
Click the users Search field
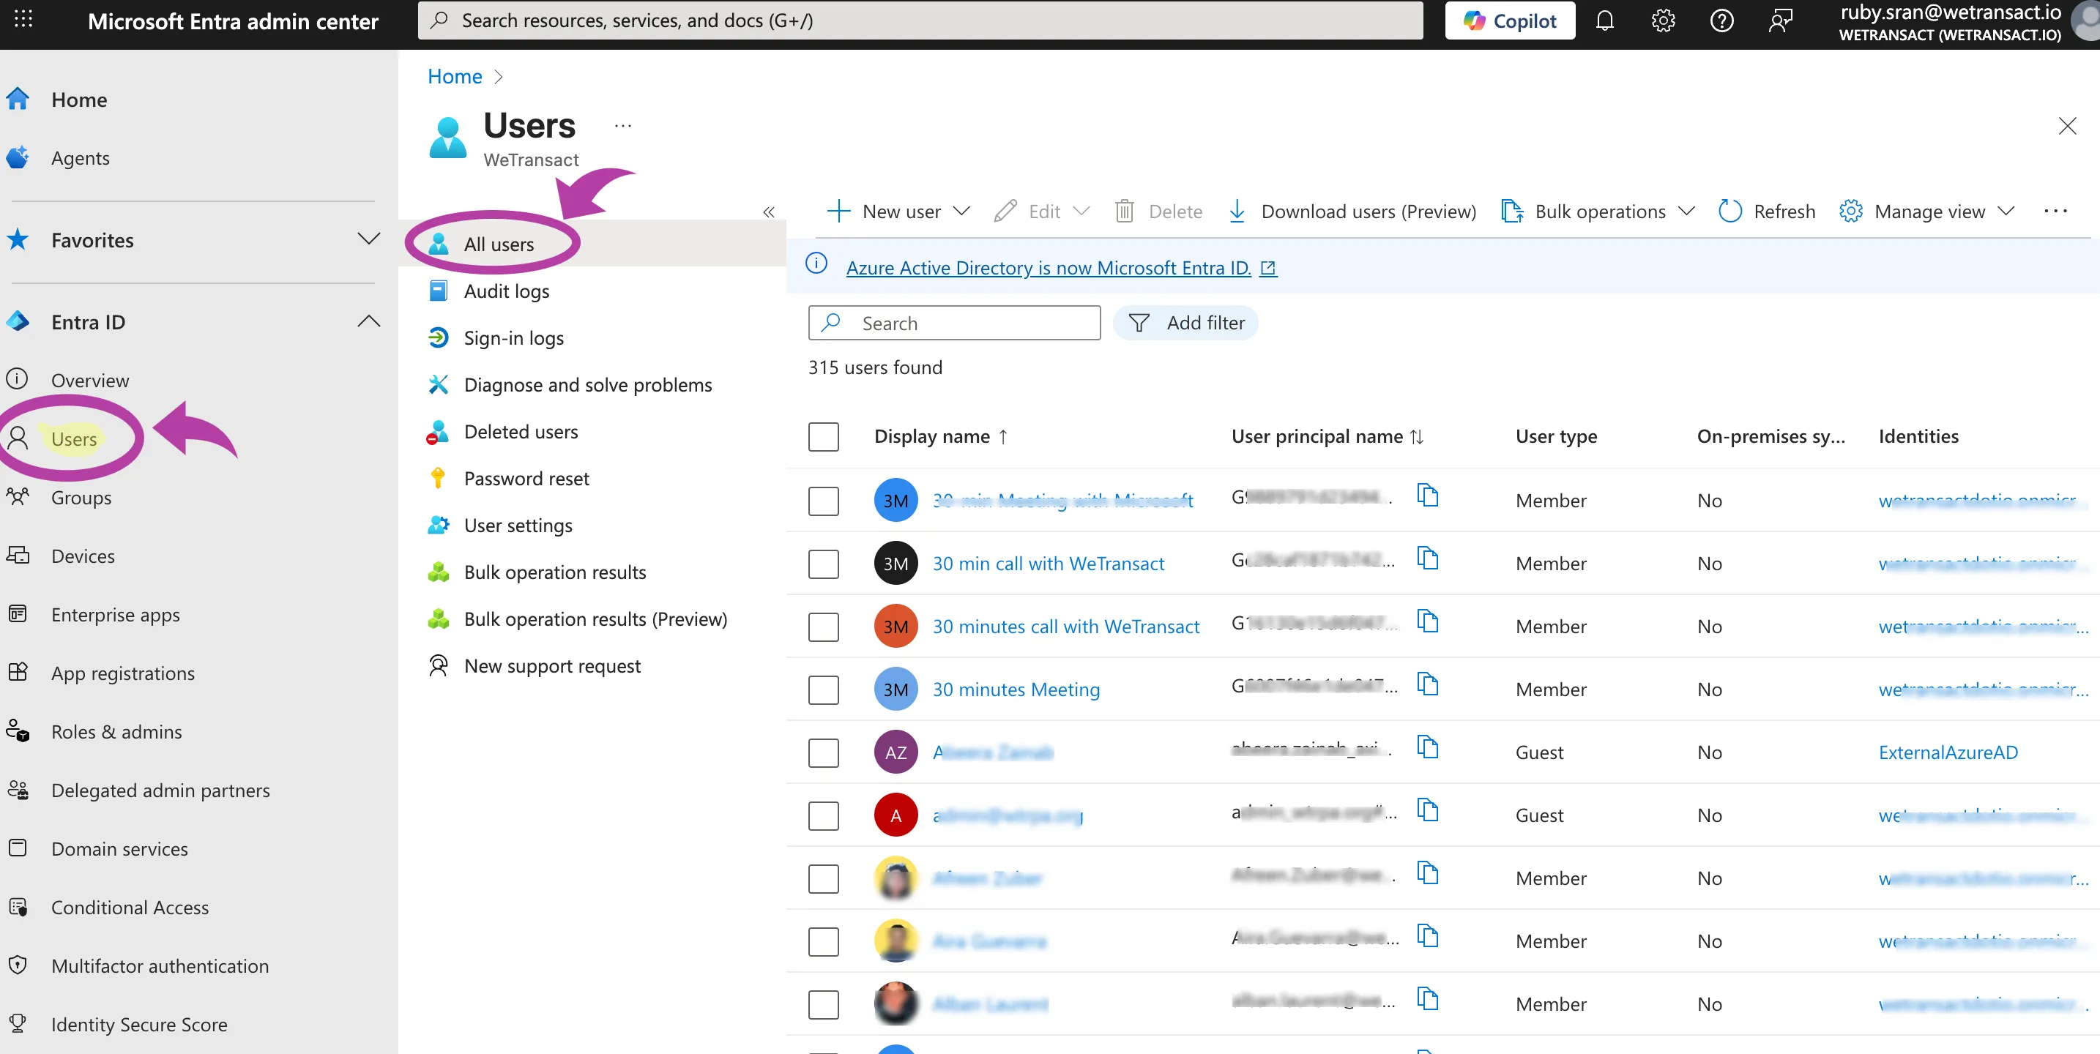954,324
